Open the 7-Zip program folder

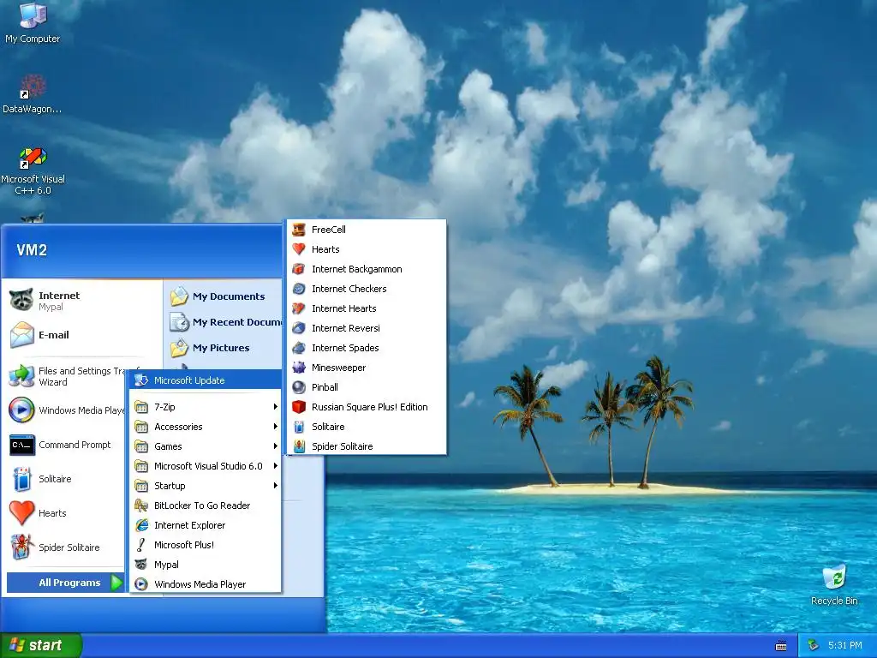coord(206,407)
